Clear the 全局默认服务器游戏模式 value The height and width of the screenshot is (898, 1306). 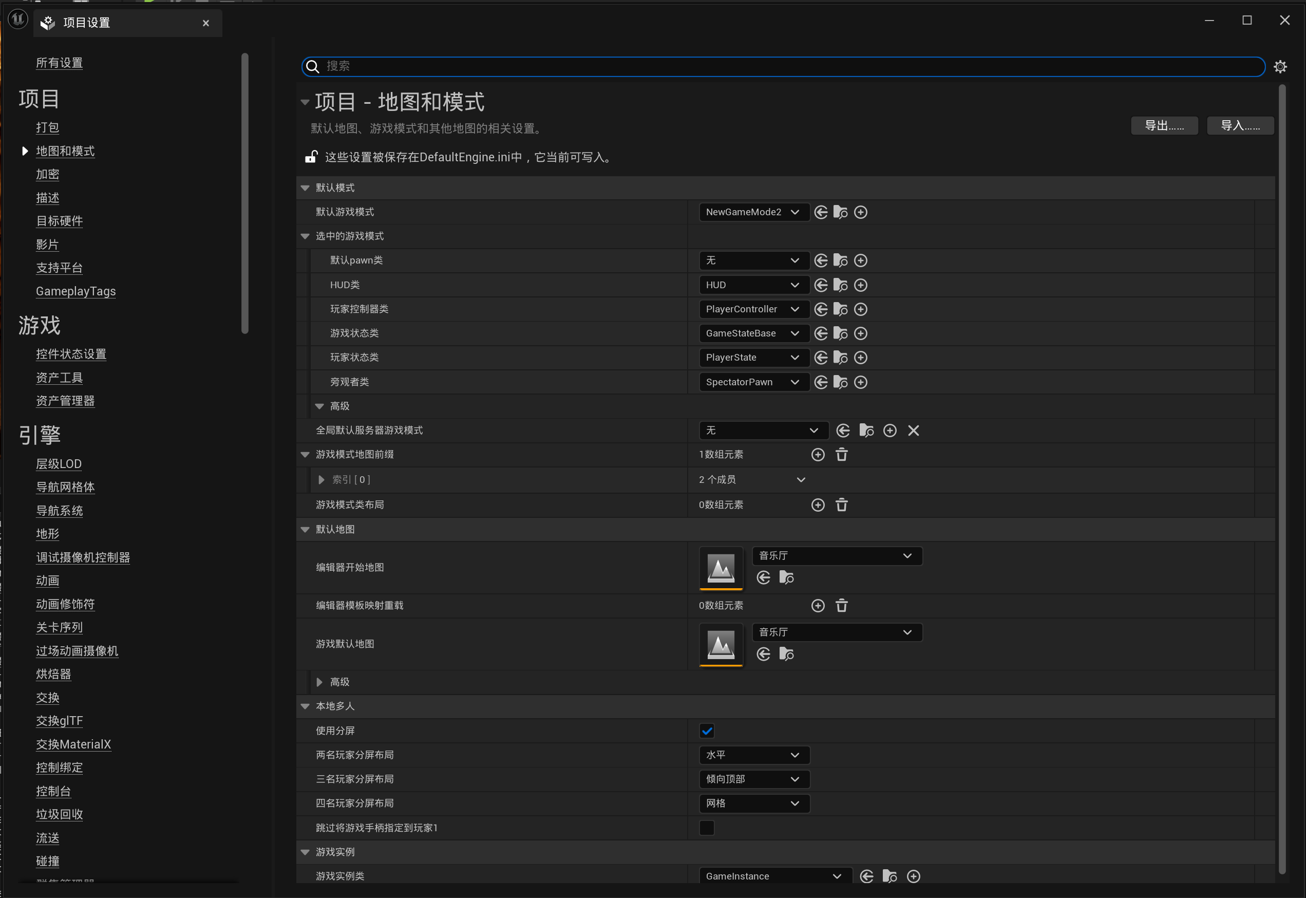point(914,431)
